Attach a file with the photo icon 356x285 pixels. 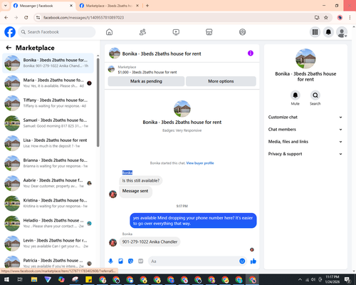120,261
